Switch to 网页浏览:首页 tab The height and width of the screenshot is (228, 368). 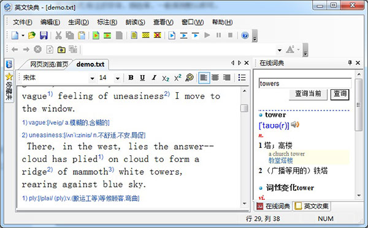49,64
